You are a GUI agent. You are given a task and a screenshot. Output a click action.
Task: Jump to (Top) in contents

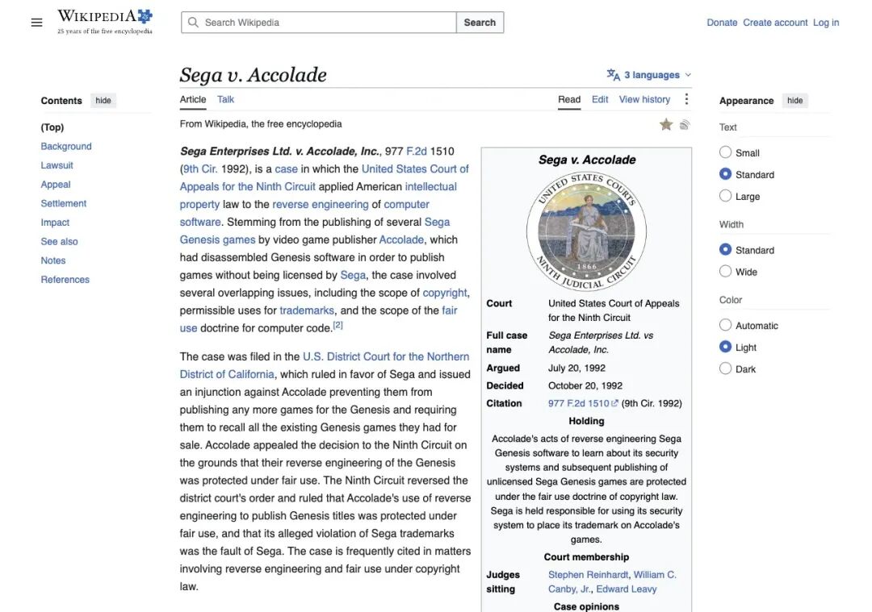point(52,127)
